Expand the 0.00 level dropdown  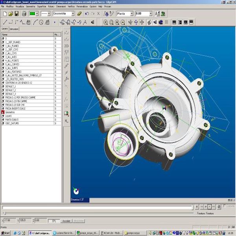[x=150, y=14]
